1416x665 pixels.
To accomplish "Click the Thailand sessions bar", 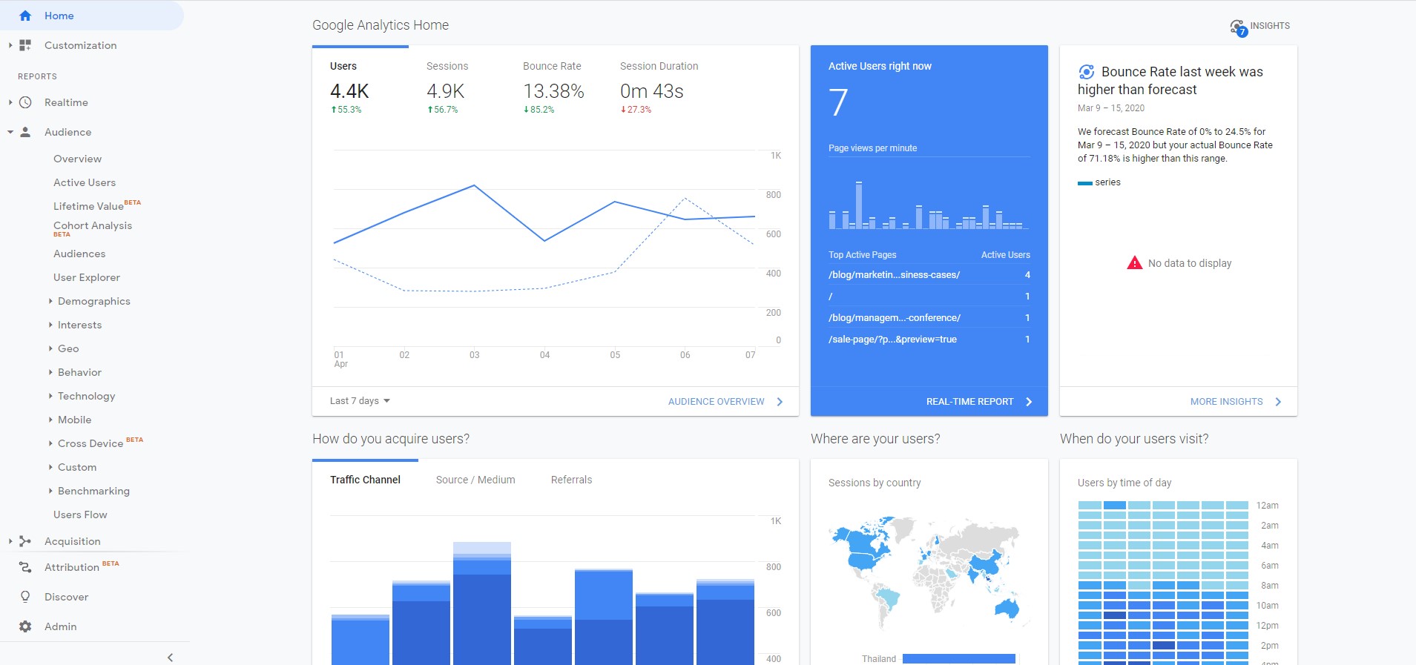I will 958,658.
